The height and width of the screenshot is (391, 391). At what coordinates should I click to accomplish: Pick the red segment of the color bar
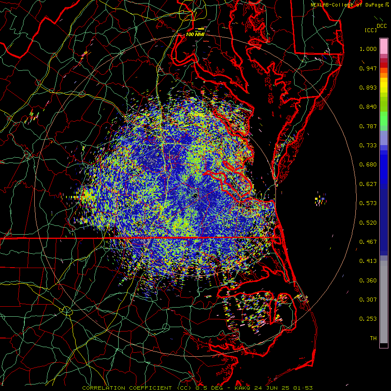[x=384, y=65]
